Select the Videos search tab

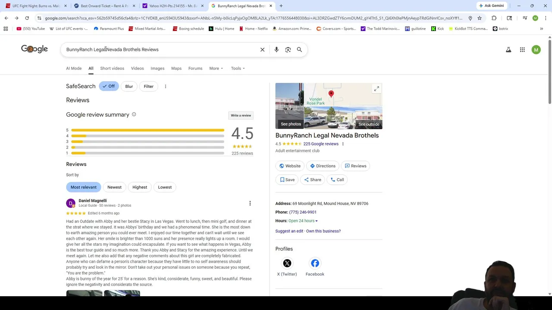(x=137, y=68)
